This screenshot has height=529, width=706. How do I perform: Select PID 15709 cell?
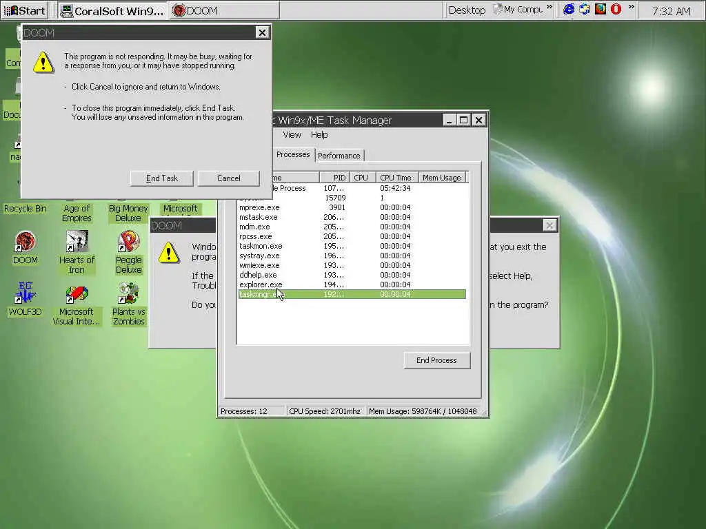(x=335, y=198)
